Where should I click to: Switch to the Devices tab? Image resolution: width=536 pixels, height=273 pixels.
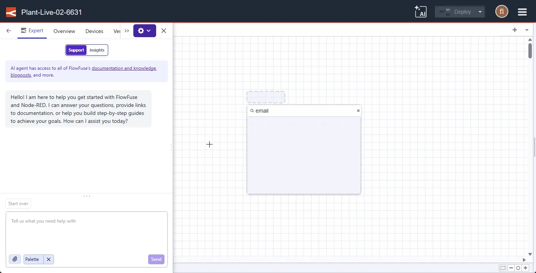click(x=94, y=31)
